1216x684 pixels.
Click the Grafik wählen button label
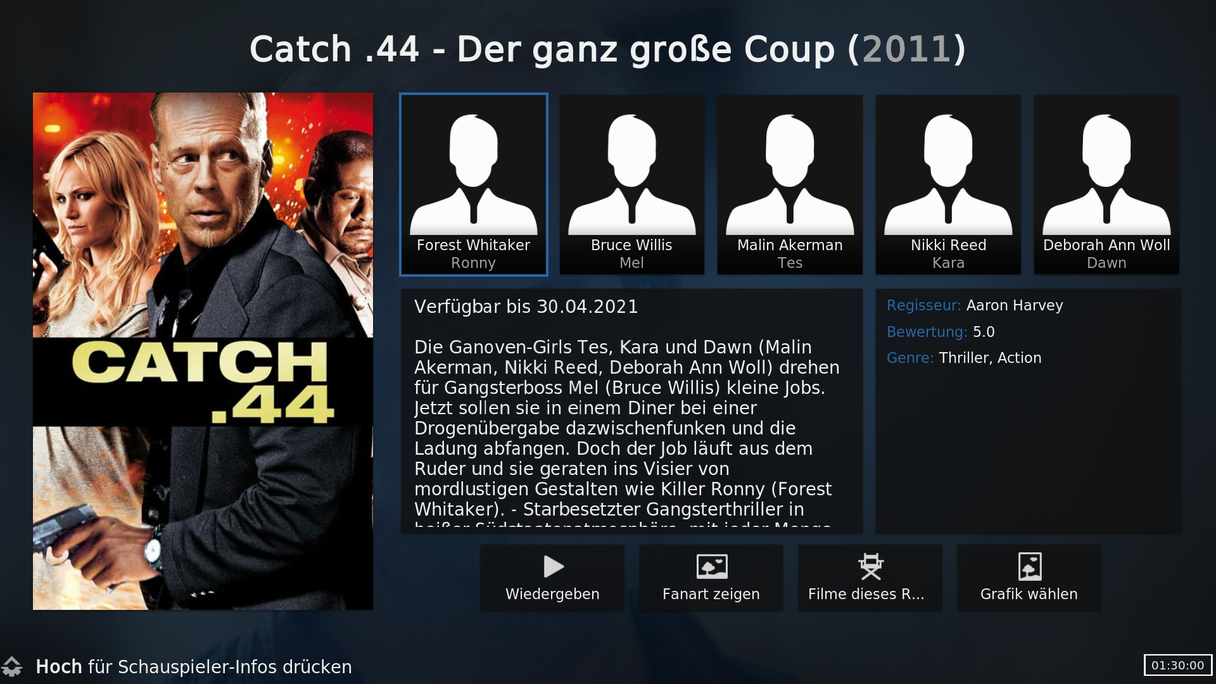tap(1029, 594)
